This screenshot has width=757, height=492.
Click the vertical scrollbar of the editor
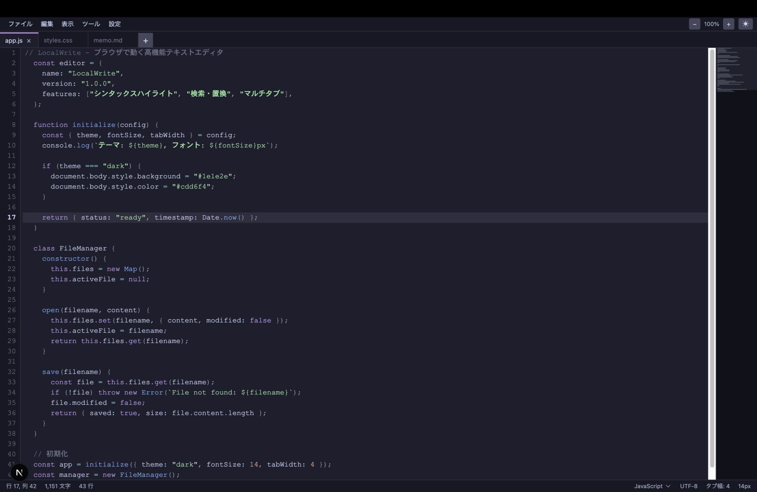coord(712,260)
